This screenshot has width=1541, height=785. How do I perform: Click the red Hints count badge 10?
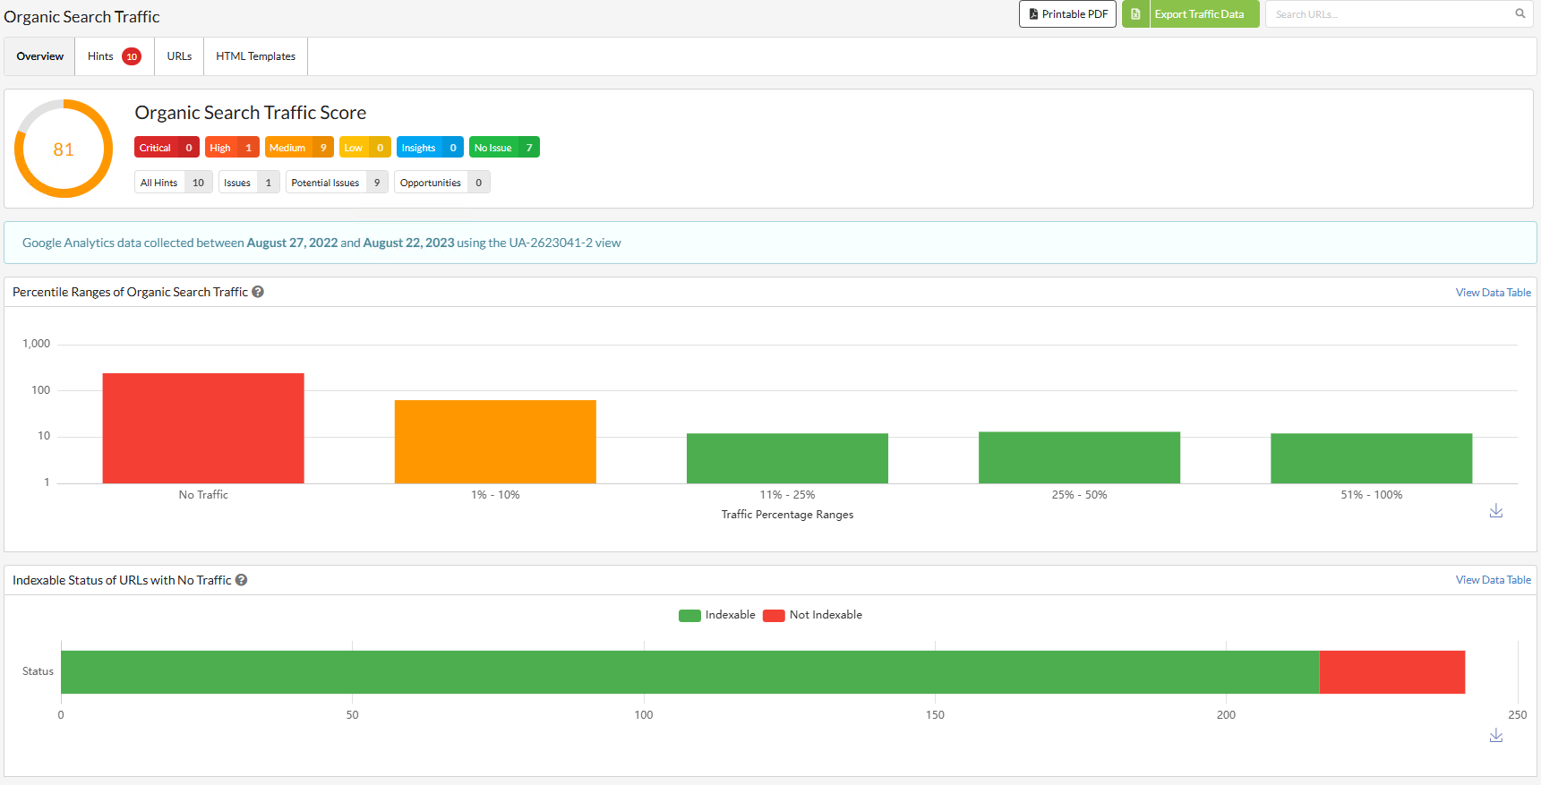coord(132,56)
